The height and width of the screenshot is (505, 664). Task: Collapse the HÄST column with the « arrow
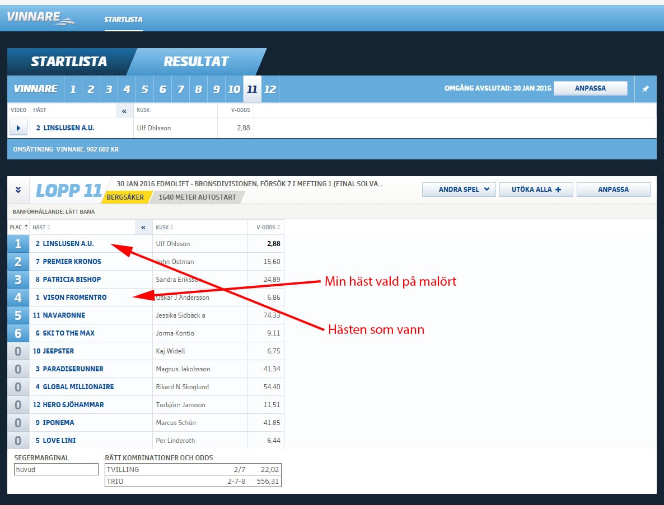[143, 226]
